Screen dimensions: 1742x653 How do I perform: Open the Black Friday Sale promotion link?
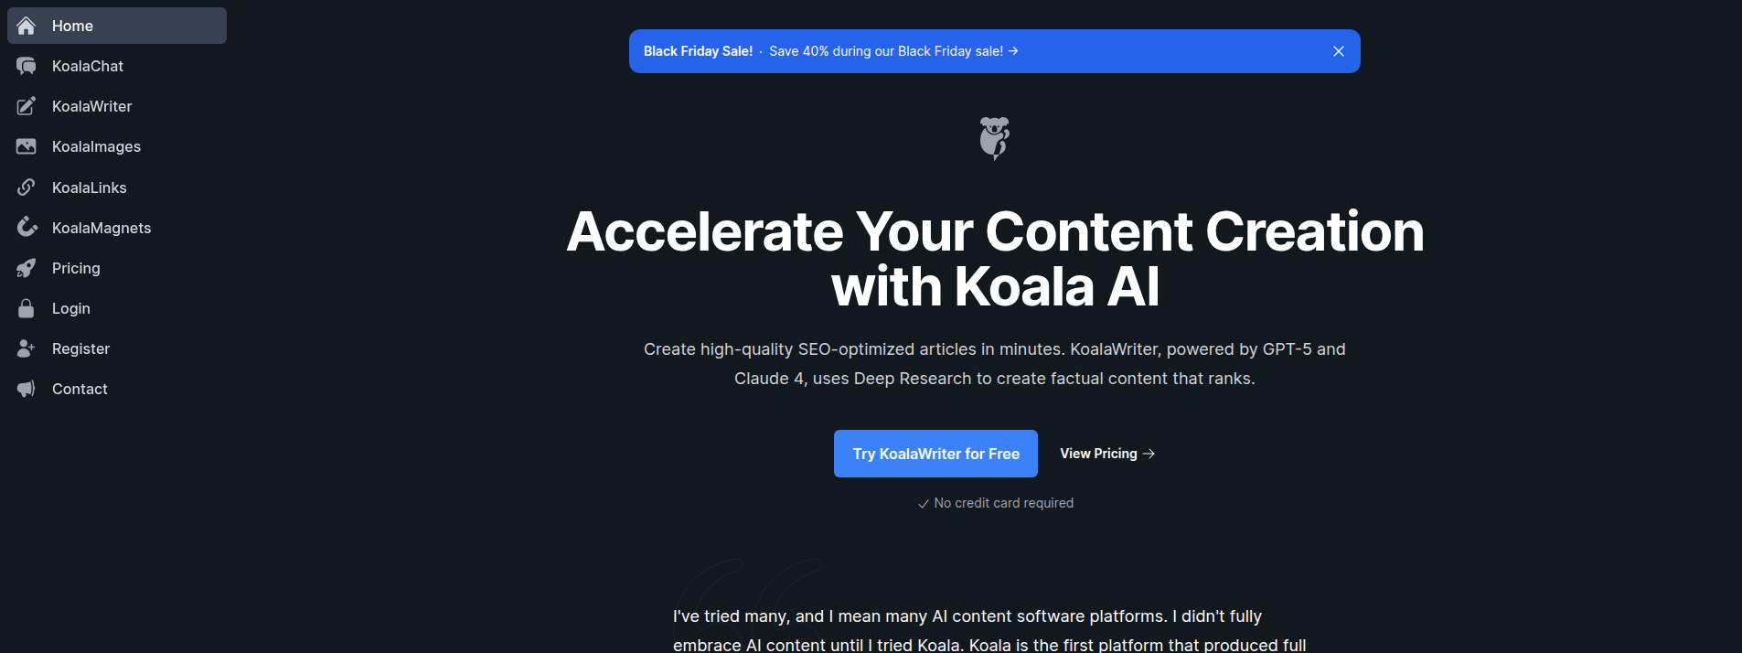828,51
